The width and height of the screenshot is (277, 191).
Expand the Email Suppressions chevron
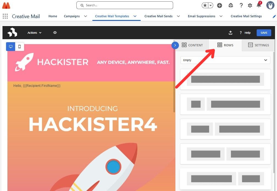click(x=221, y=16)
